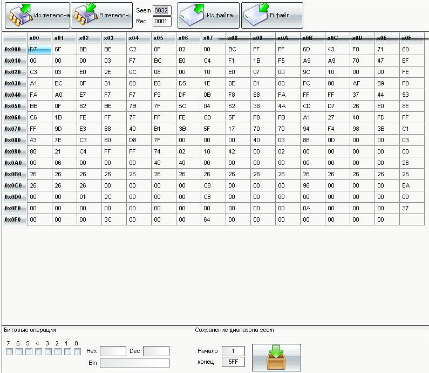The width and height of the screenshot is (429, 373).
Task: Toggle bit 3 checkbox
Action: tap(48, 351)
